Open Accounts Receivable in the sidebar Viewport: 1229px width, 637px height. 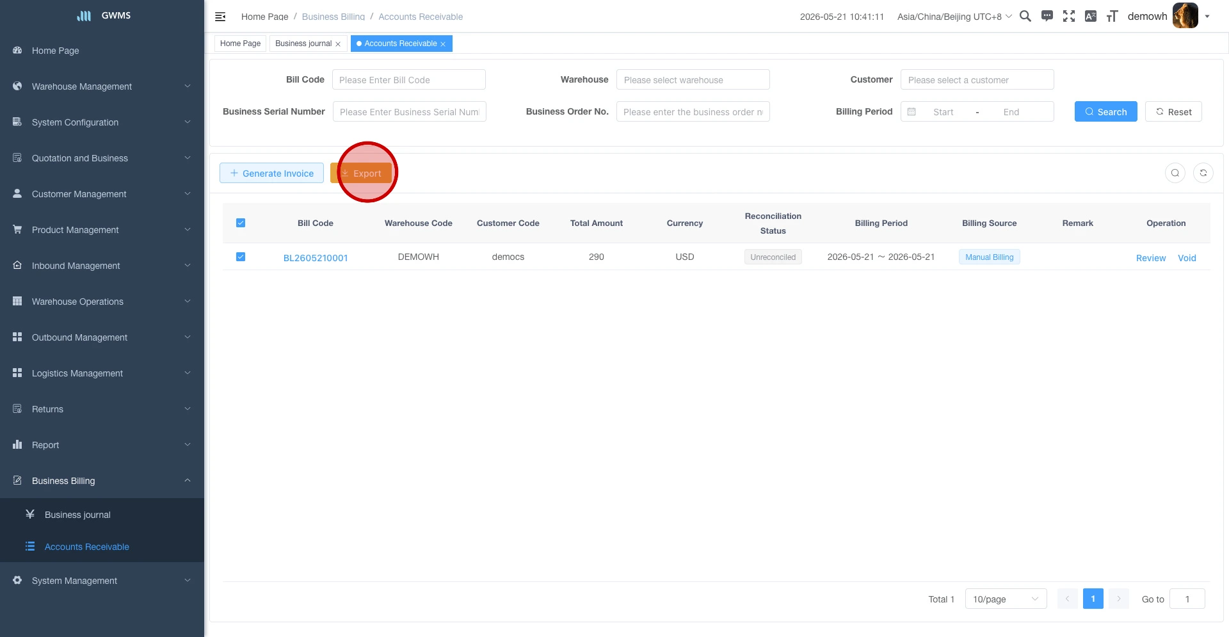(102, 547)
